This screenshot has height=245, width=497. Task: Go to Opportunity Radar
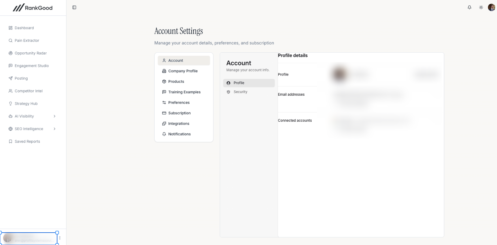[x=30, y=53]
